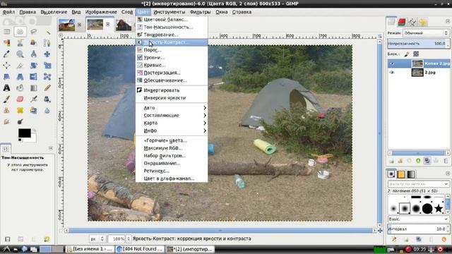The width and height of the screenshot is (452, 254).
Task: Switch to 404 Not Found taskbar window
Action: (x=140, y=249)
